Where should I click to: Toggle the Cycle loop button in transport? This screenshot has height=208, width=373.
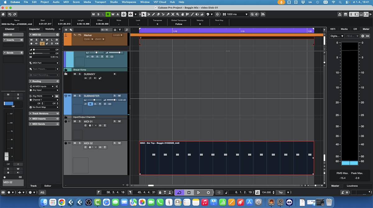tap(179, 192)
